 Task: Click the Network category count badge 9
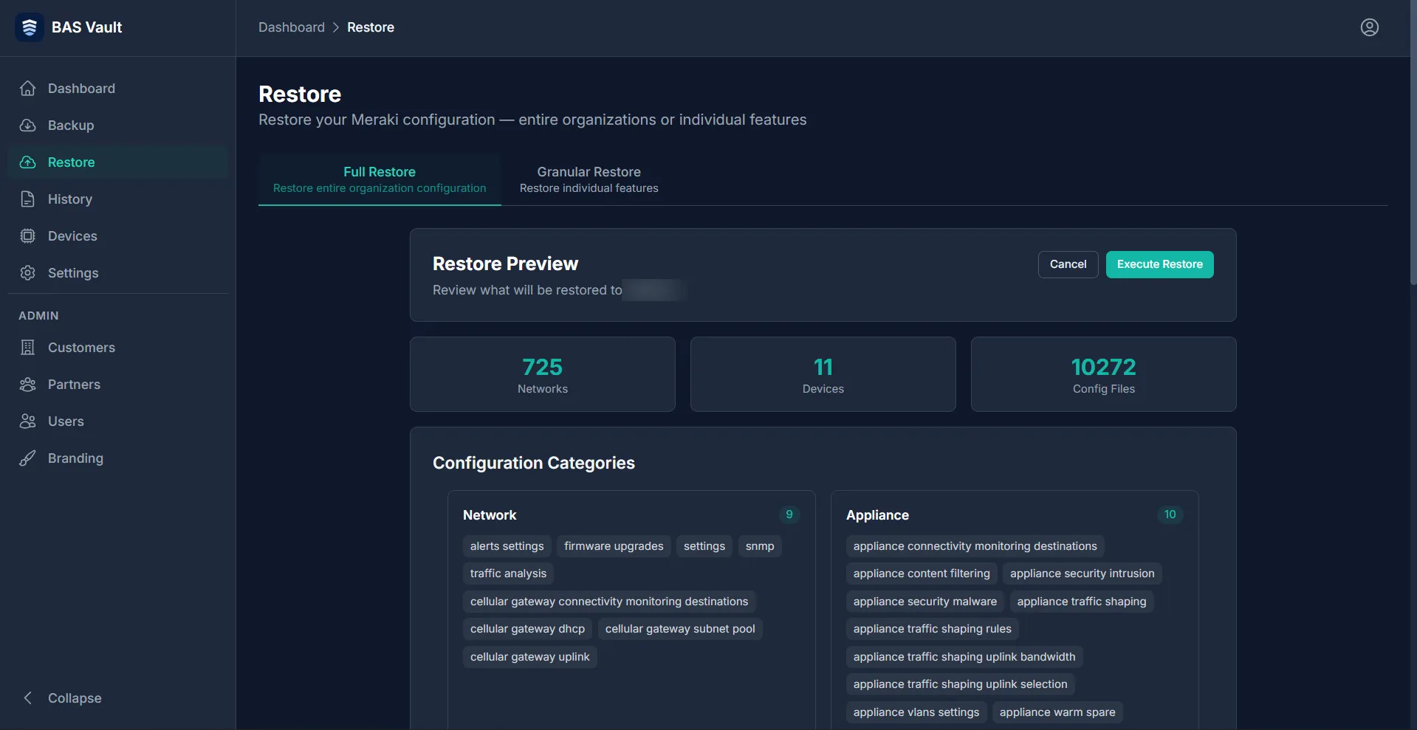(789, 514)
